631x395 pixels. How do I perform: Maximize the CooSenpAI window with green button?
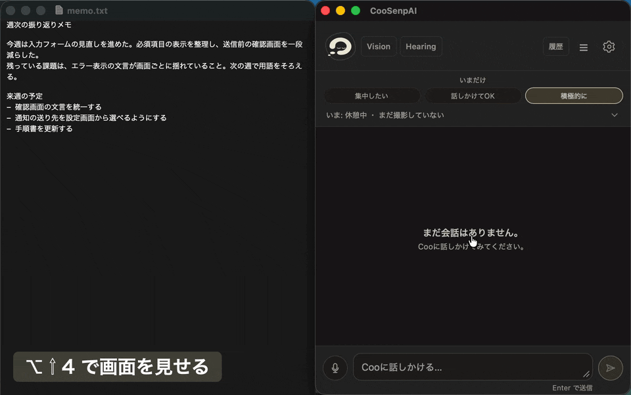coord(356,11)
